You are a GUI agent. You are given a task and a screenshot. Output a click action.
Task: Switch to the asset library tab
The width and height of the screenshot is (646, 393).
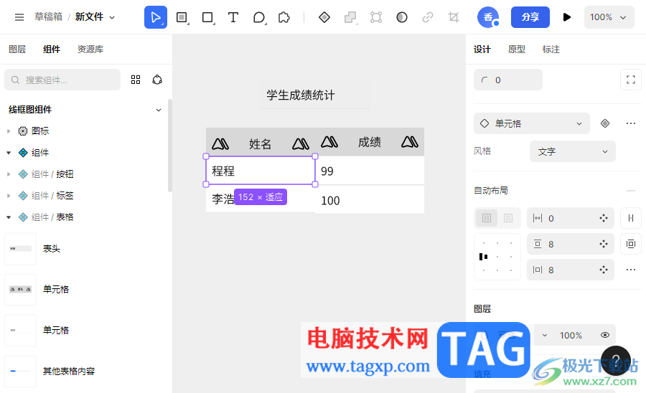point(90,49)
